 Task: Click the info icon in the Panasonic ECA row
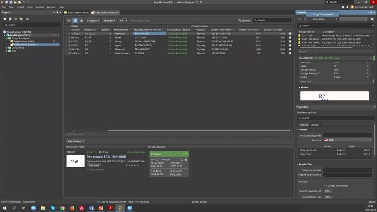(290, 34)
